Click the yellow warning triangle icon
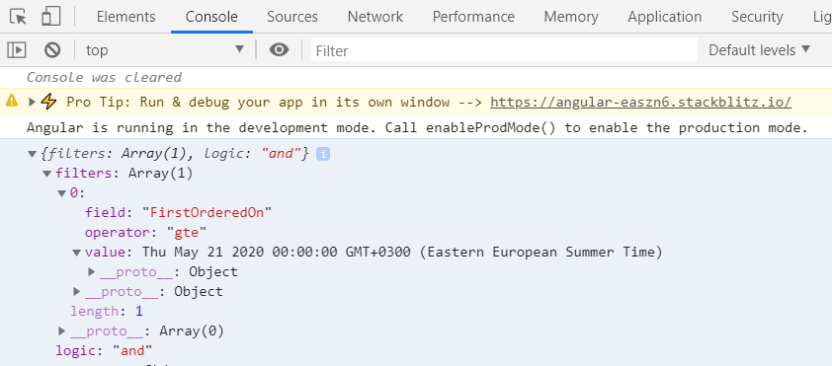 pos(12,101)
